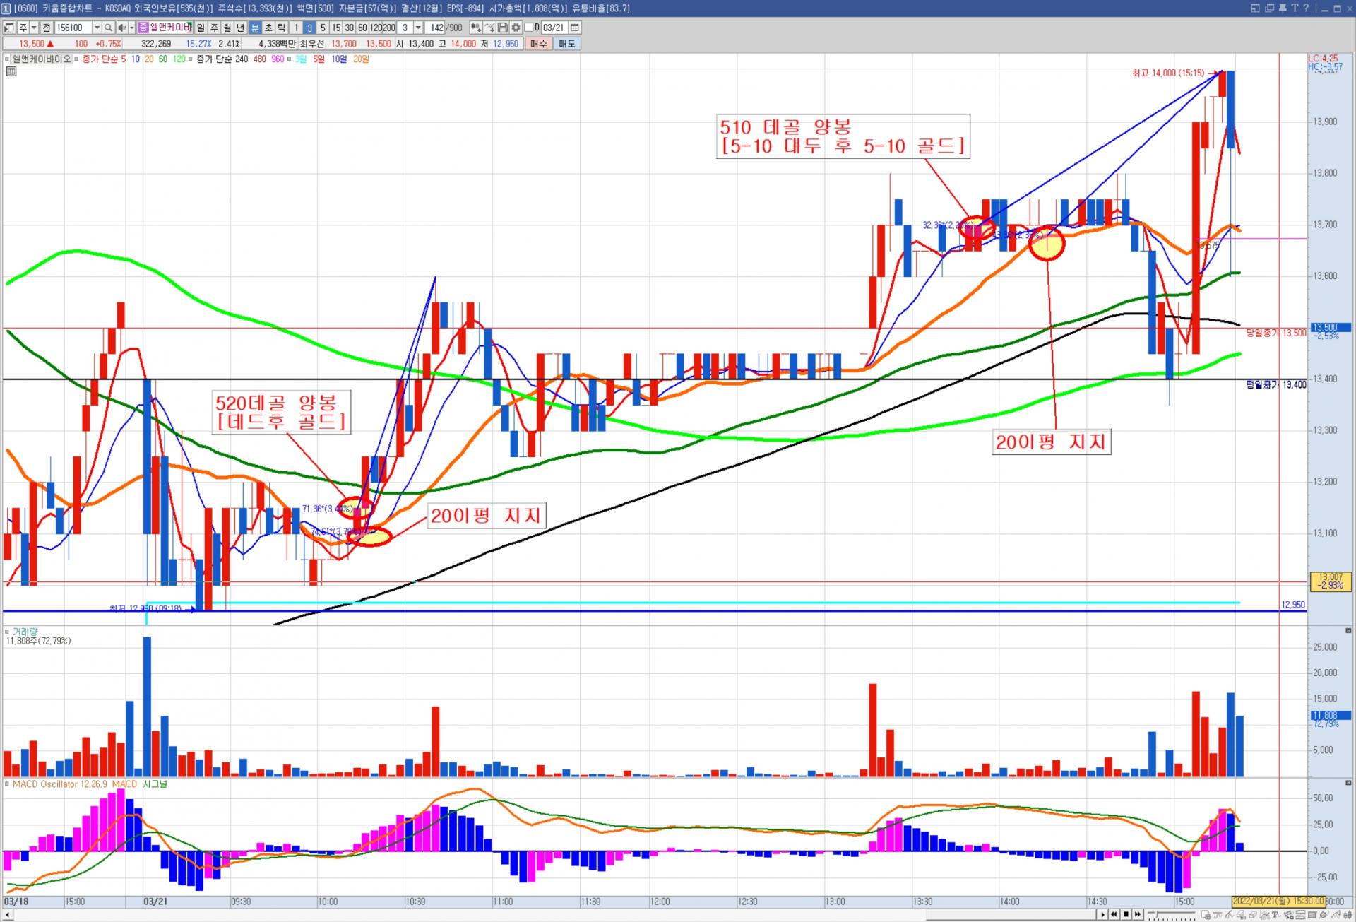Switch to daily (일) chart period

coord(201,28)
